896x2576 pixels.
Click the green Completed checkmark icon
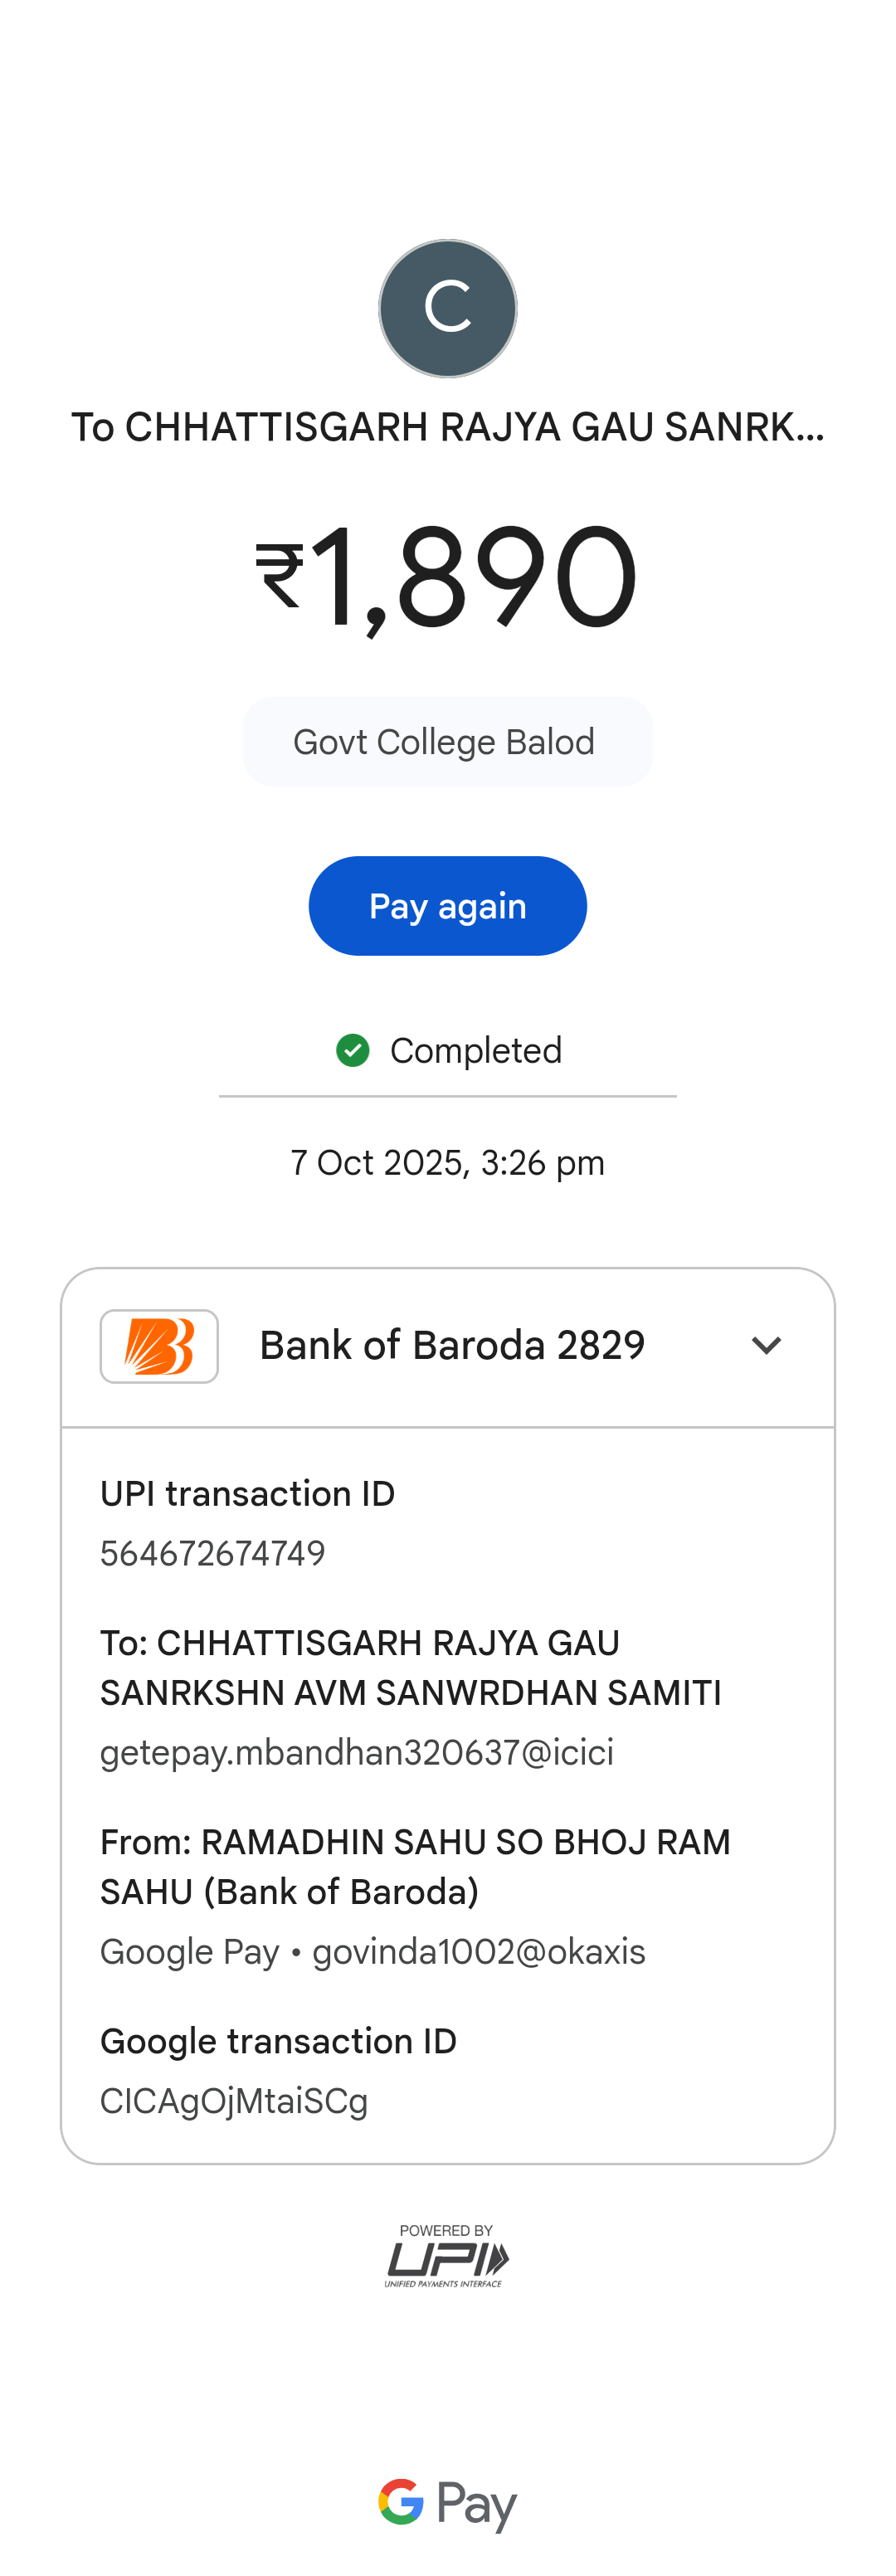pos(352,1050)
